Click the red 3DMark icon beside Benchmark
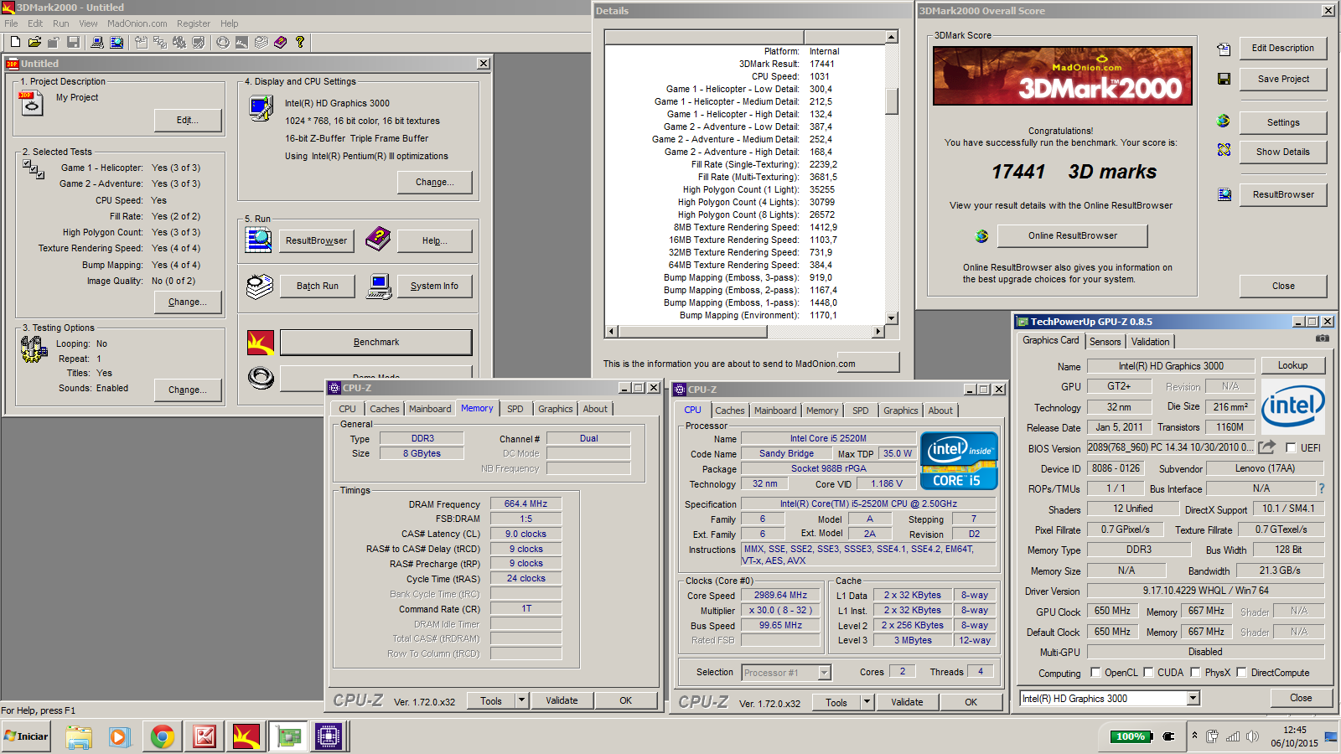1341x754 pixels. pyautogui.click(x=261, y=342)
